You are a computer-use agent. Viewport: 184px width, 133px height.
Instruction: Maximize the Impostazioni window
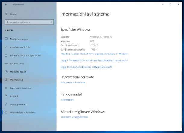pyautogui.click(x=170, y=5)
